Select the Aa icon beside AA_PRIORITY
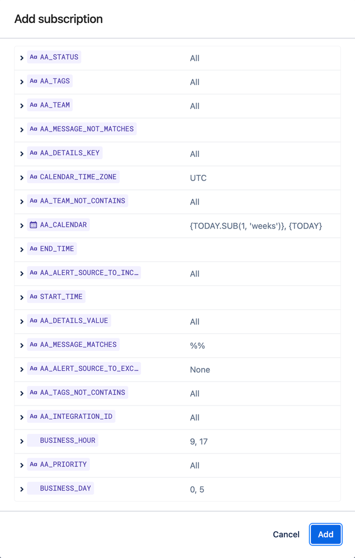The height and width of the screenshot is (558, 355). click(34, 465)
